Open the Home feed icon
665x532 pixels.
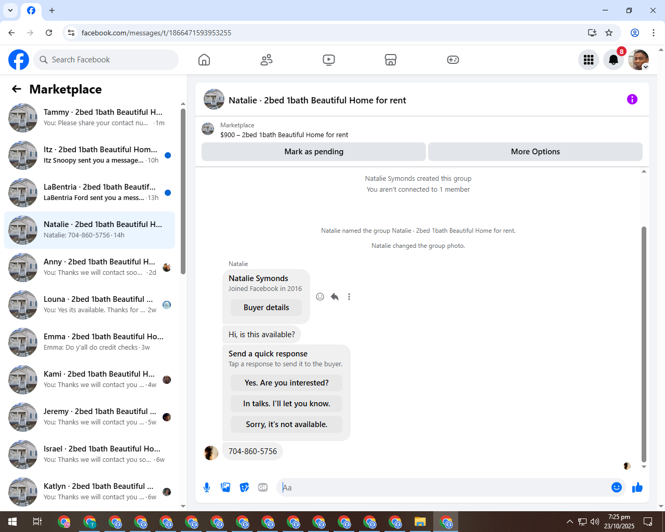coord(204,60)
